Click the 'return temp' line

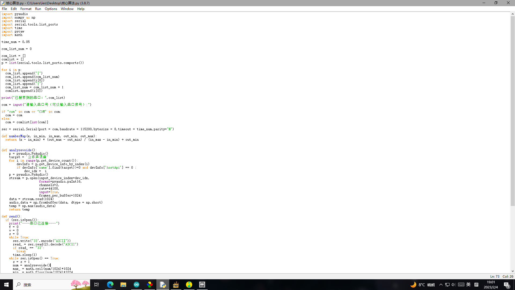pos(19,209)
